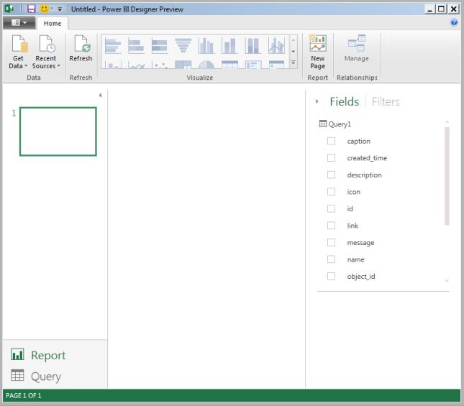This screenshot has height=406, width=464.
Task: Switch to the Filters pane tab
Action: point(386,101)
